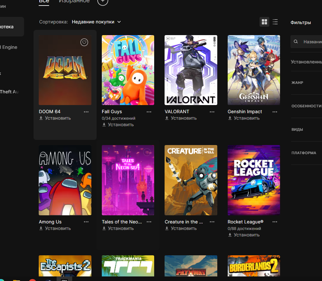322x281 pixels.
Task: Click Установить for DOOM 64
Action: (58, 118)
